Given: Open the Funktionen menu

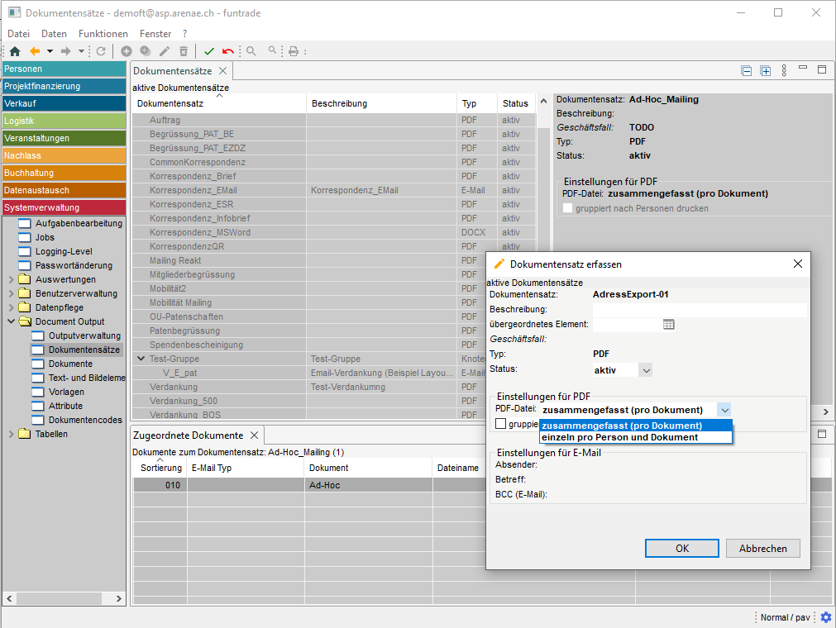Looking at the screenshot, I should (103, 34).
